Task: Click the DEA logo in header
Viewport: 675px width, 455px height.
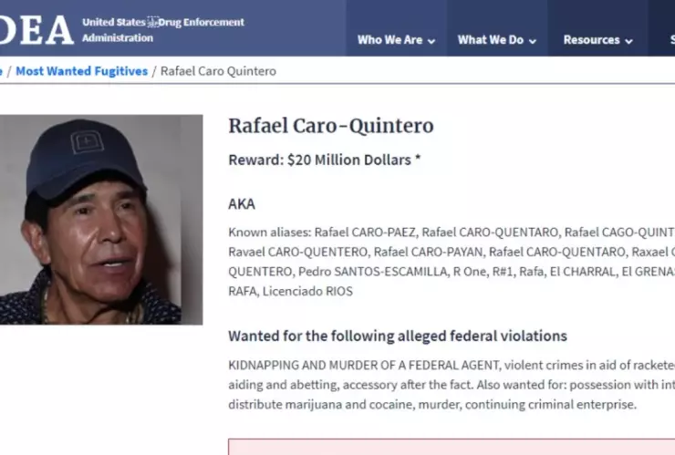Action: coord(36,30)
